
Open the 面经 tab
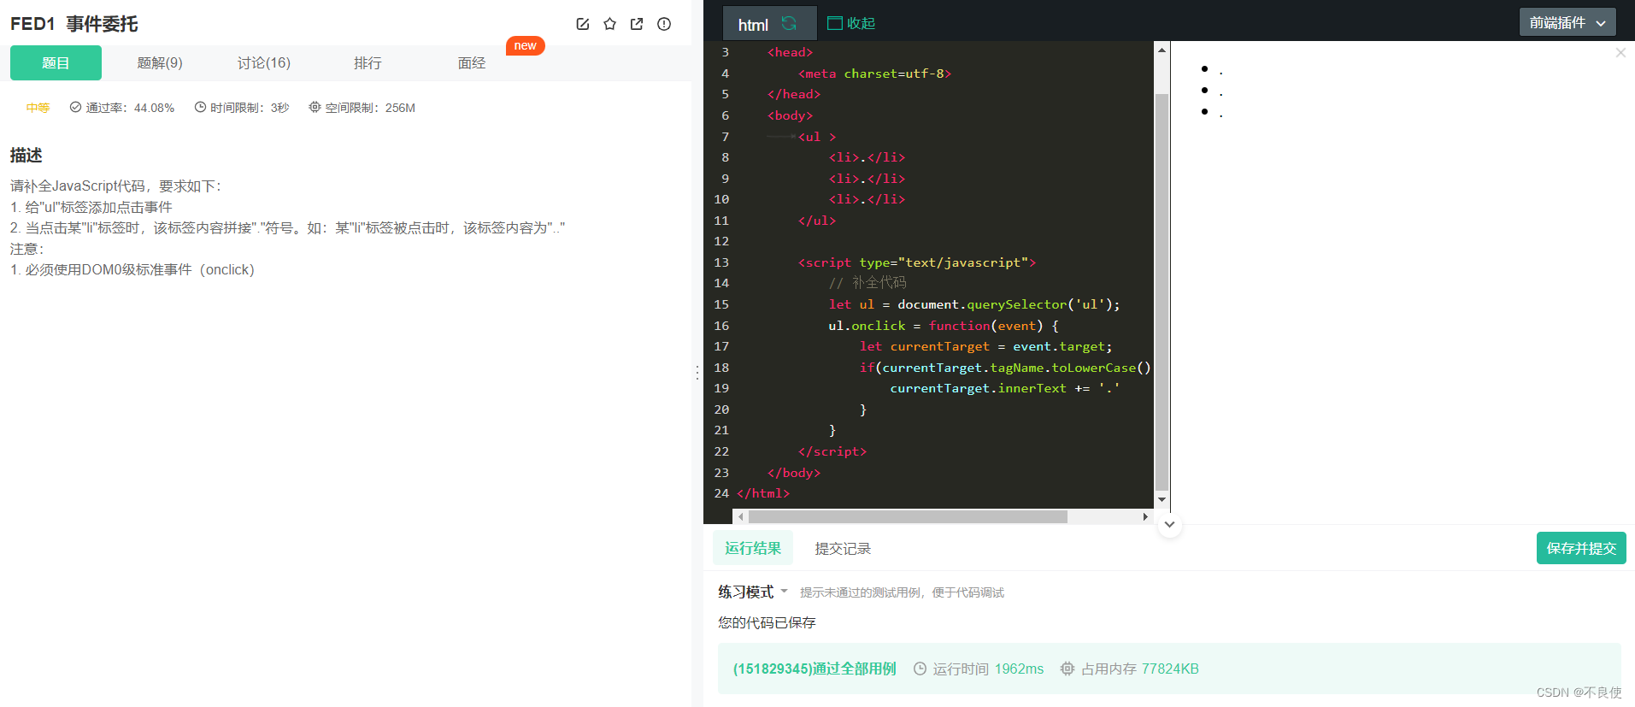pyautogui.click(x=472, y=62)
